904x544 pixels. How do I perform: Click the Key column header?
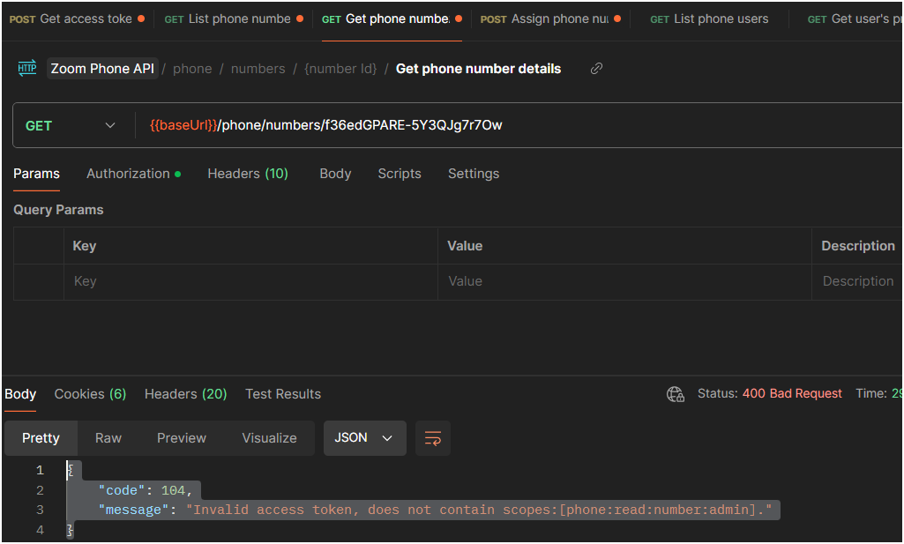pyautogui.click(x=84, y=246)
